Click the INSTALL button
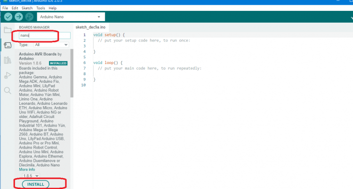This screenshot has height=189, width=353. click(x=35, y=184)
